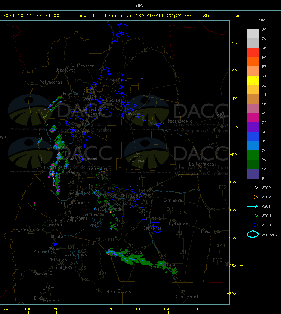Pick the darker gray 65-70 dBZ swatch

pyautogui.click(x=253, y=43)
